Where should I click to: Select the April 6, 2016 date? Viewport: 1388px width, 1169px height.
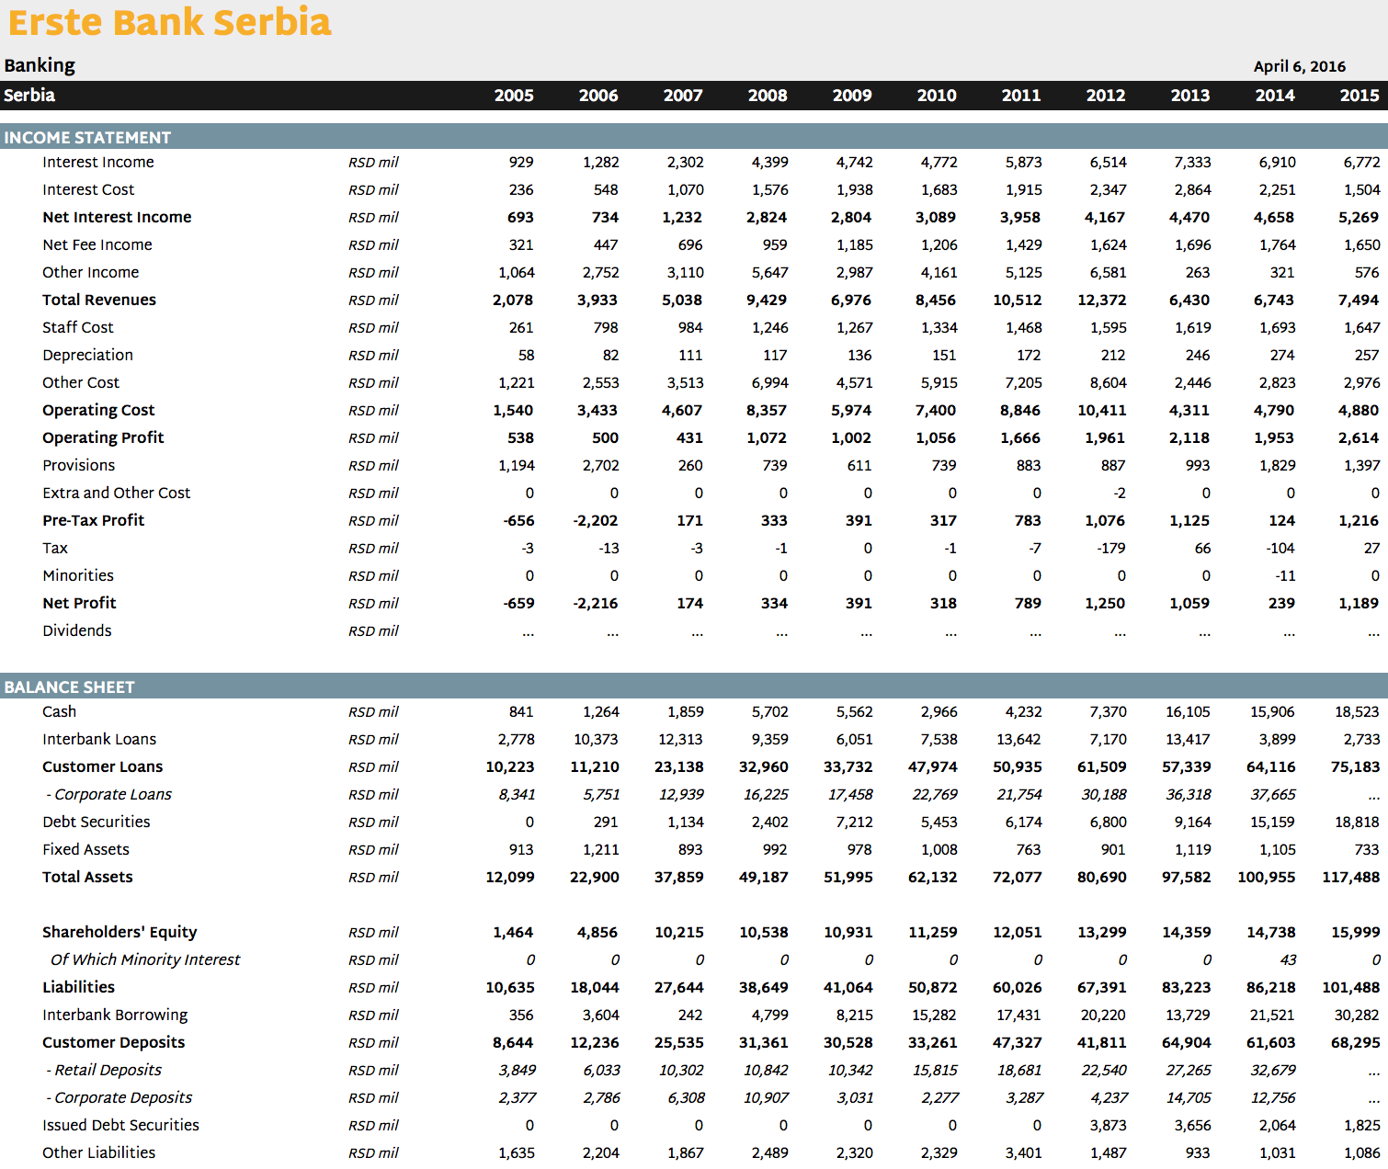pos(1299,66)
